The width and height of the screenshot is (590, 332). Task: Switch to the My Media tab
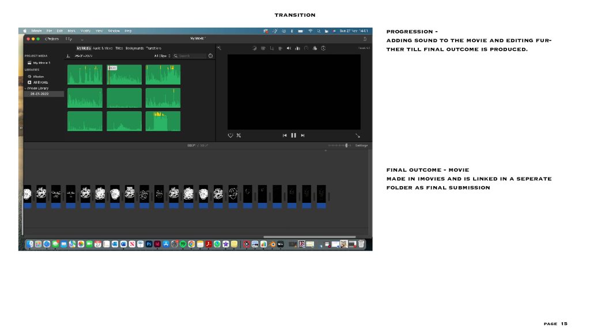tap(84, 48)
